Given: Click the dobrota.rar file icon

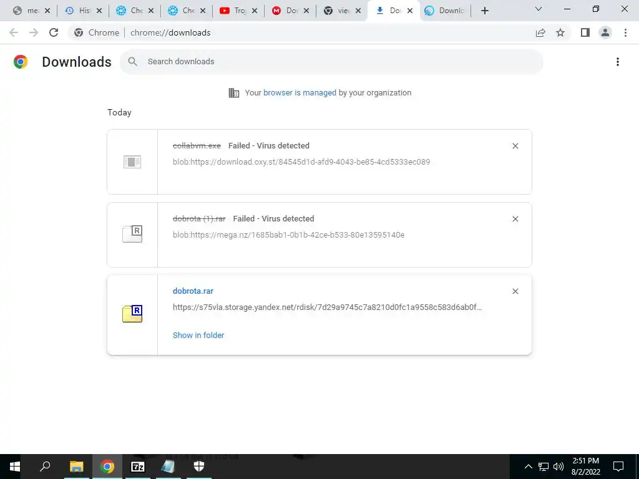Looking at the screenshot, I should coord(132,314).
